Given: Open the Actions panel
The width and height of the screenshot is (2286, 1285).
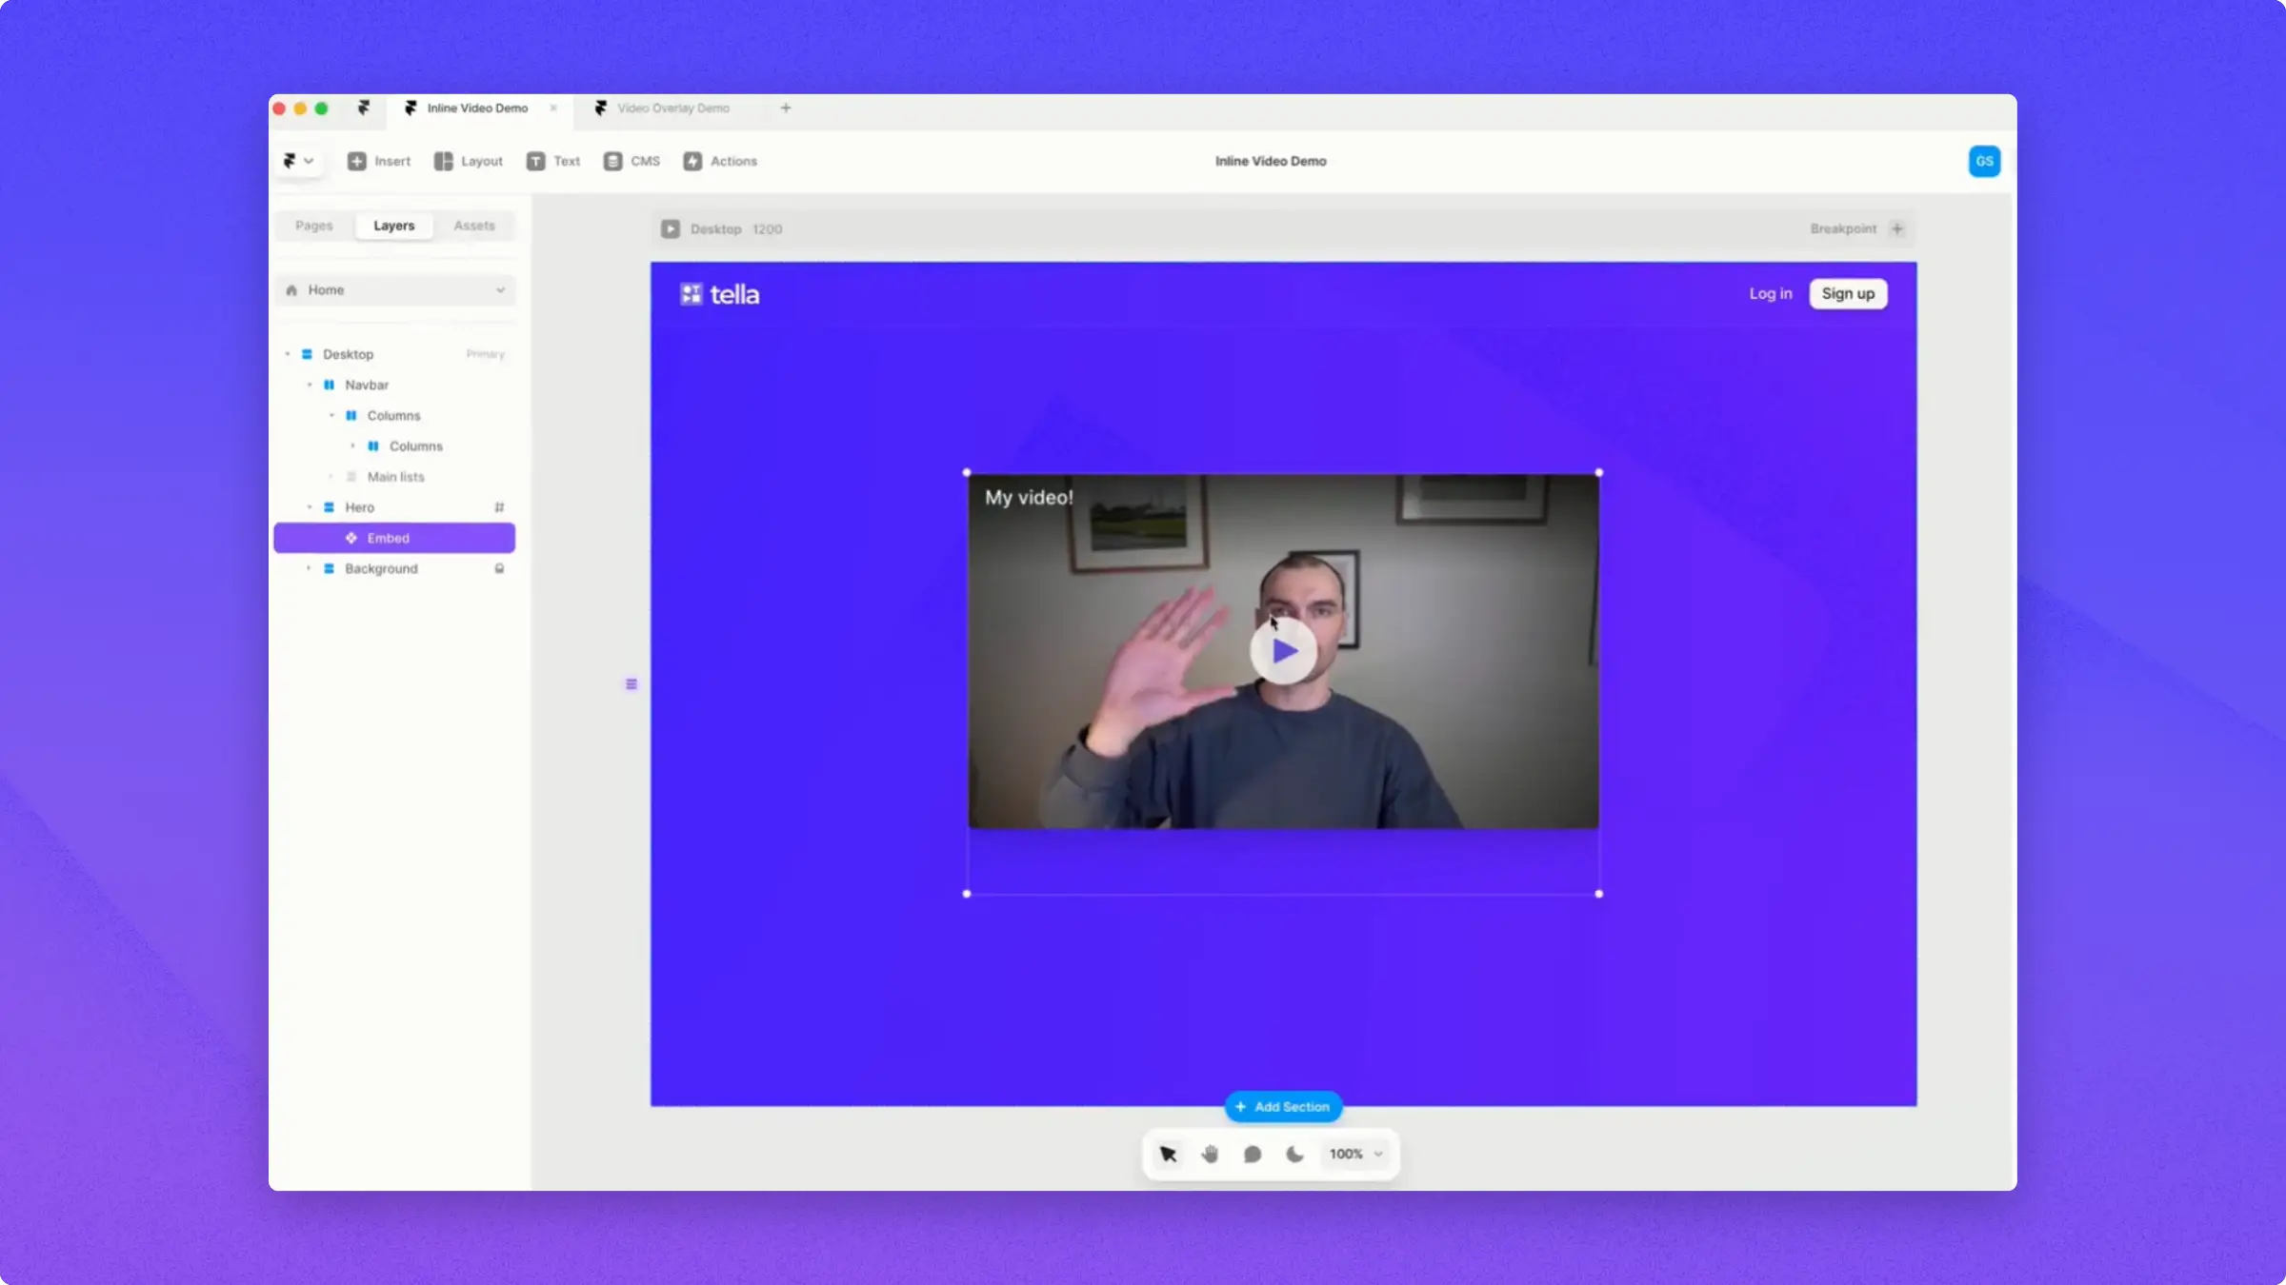Looking at the screenshot, I should coord(719,161).
